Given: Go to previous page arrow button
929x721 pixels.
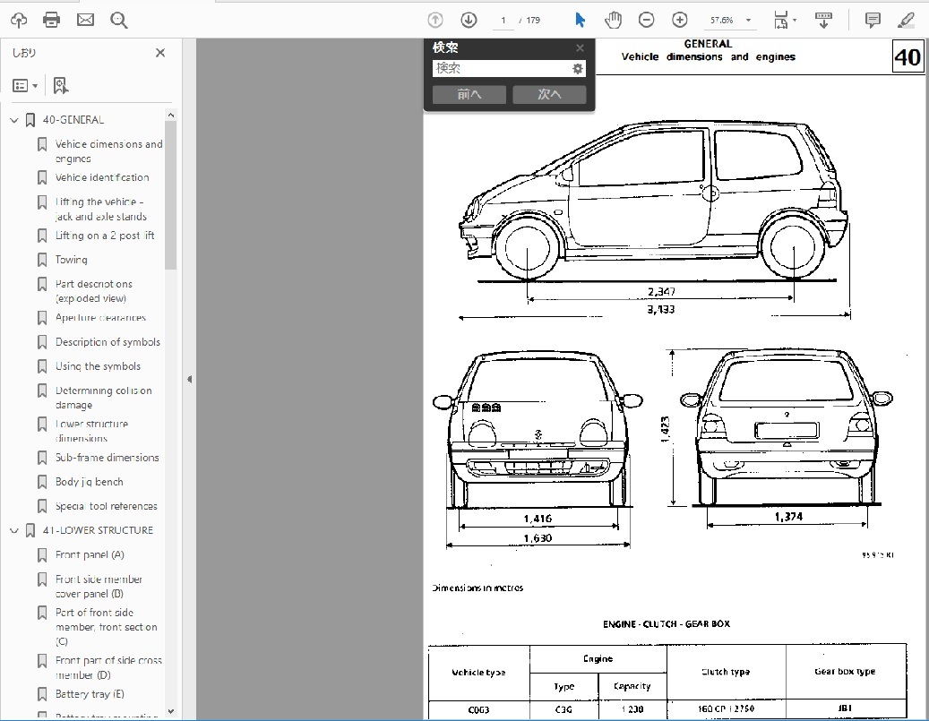Looking at the screenshot, I should (x=435, y=20).
